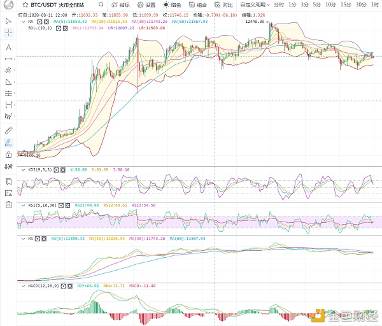The width and height of the screenshot is (382, 326).
Task: Switch to the 3分 timeframe
Action: coord(304,4)
